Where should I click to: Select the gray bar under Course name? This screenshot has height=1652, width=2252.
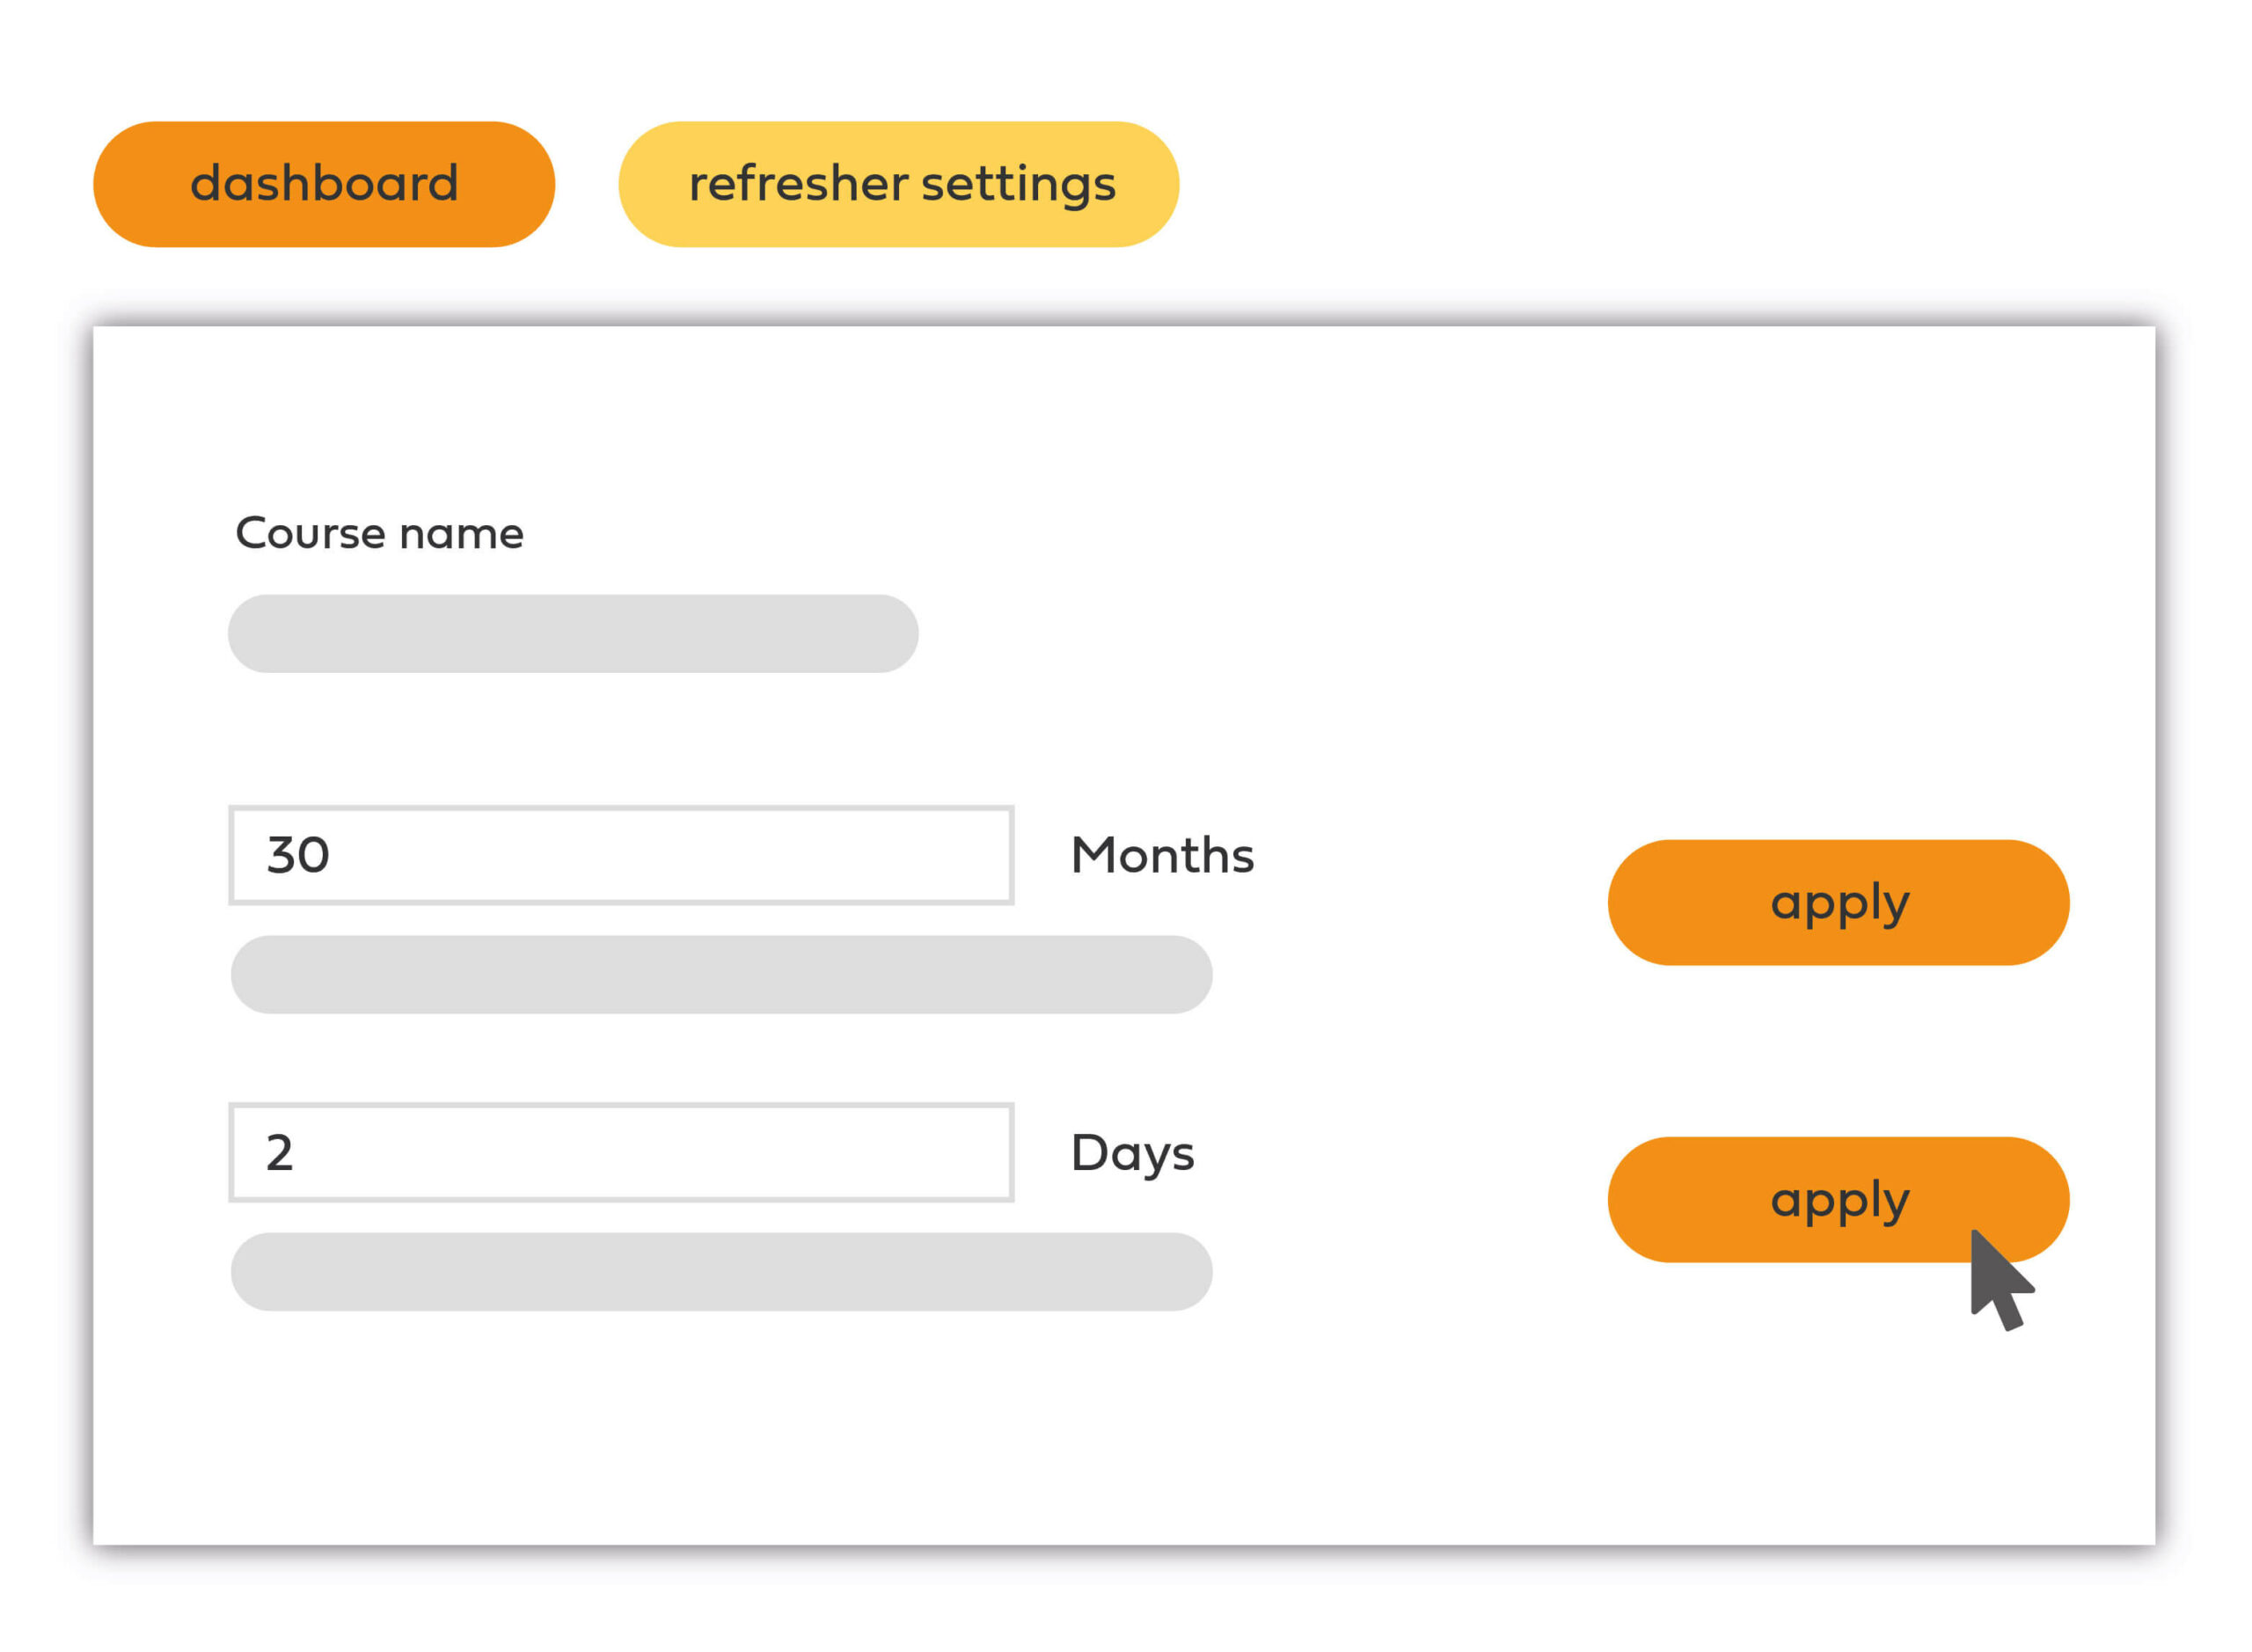point(573,634)
